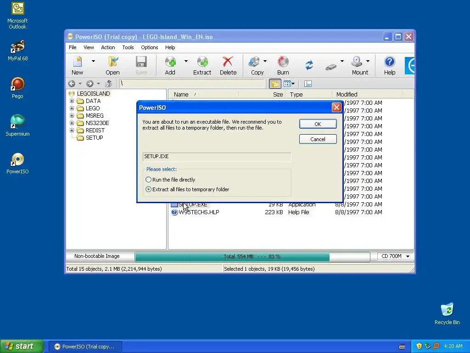Toggle the folder tree pane icon
470x353 pixels.
(x=275, y=84)
